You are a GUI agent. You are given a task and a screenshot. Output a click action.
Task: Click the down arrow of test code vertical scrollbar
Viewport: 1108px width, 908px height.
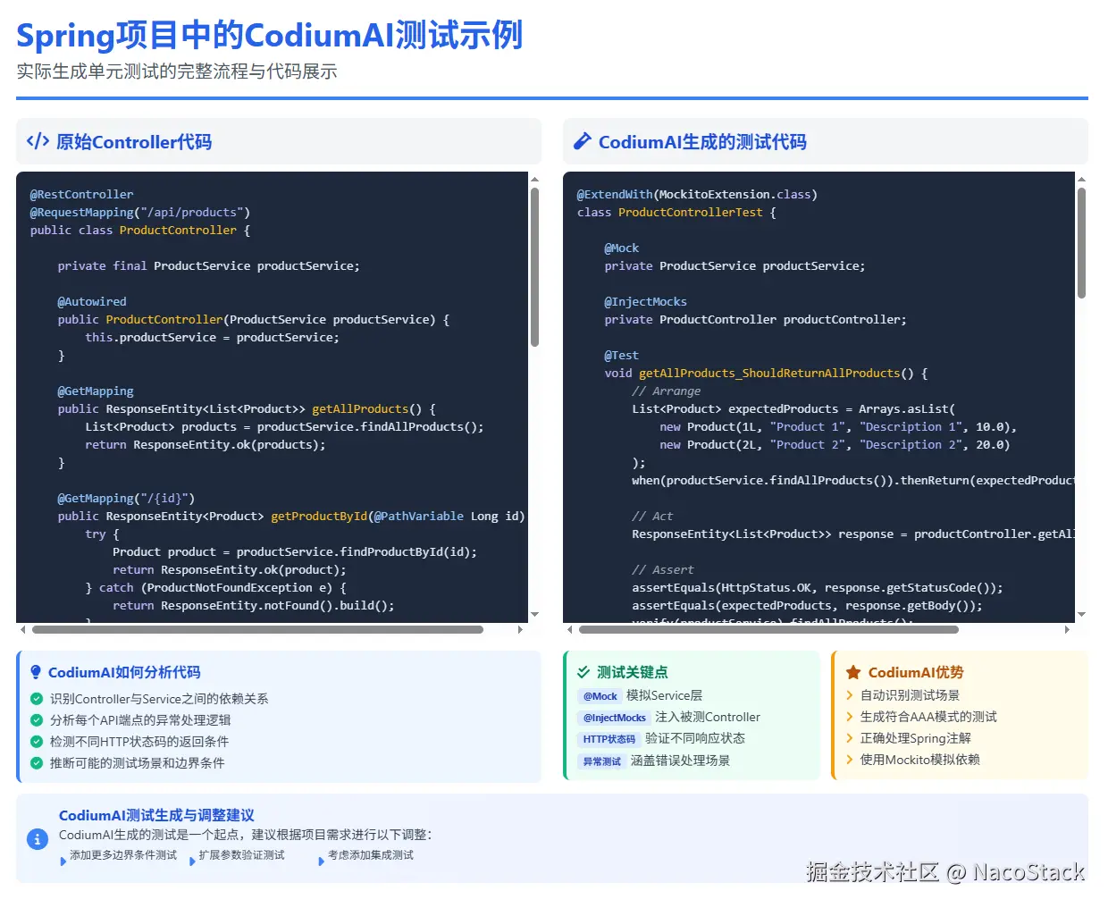pyautogui.click(x=1081, y=615)
